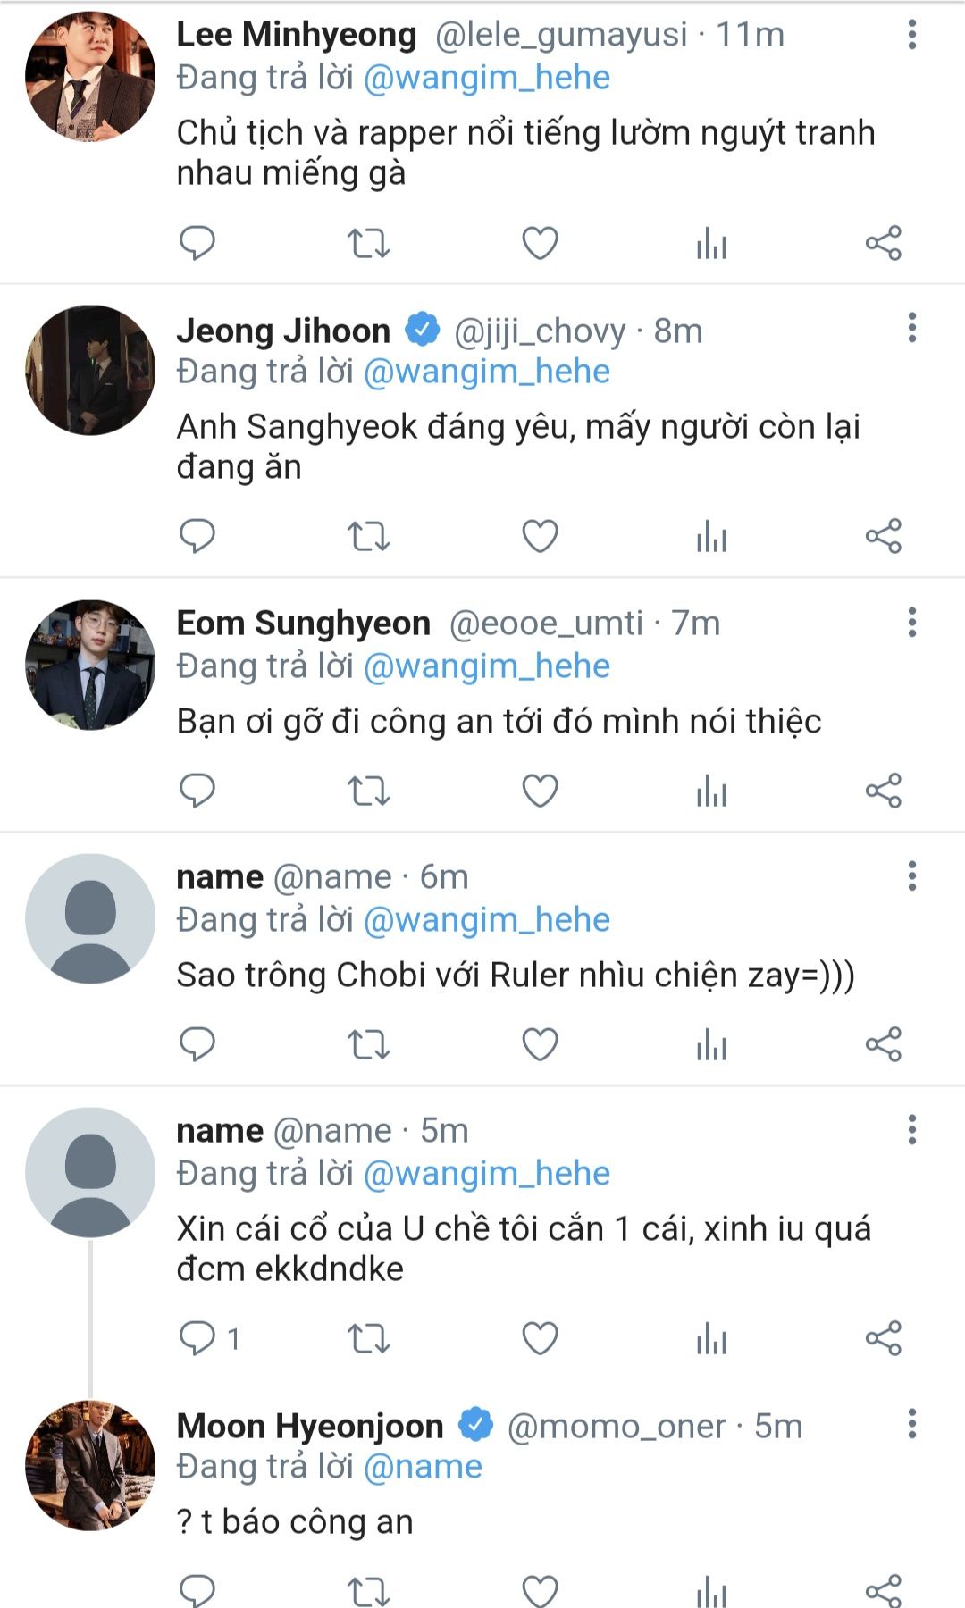Viewport: 965px width, 1608px height.
Task: View analytics for Lee Minhyeong's tweet
Action: pyautogui.click(x=711, y=243)
